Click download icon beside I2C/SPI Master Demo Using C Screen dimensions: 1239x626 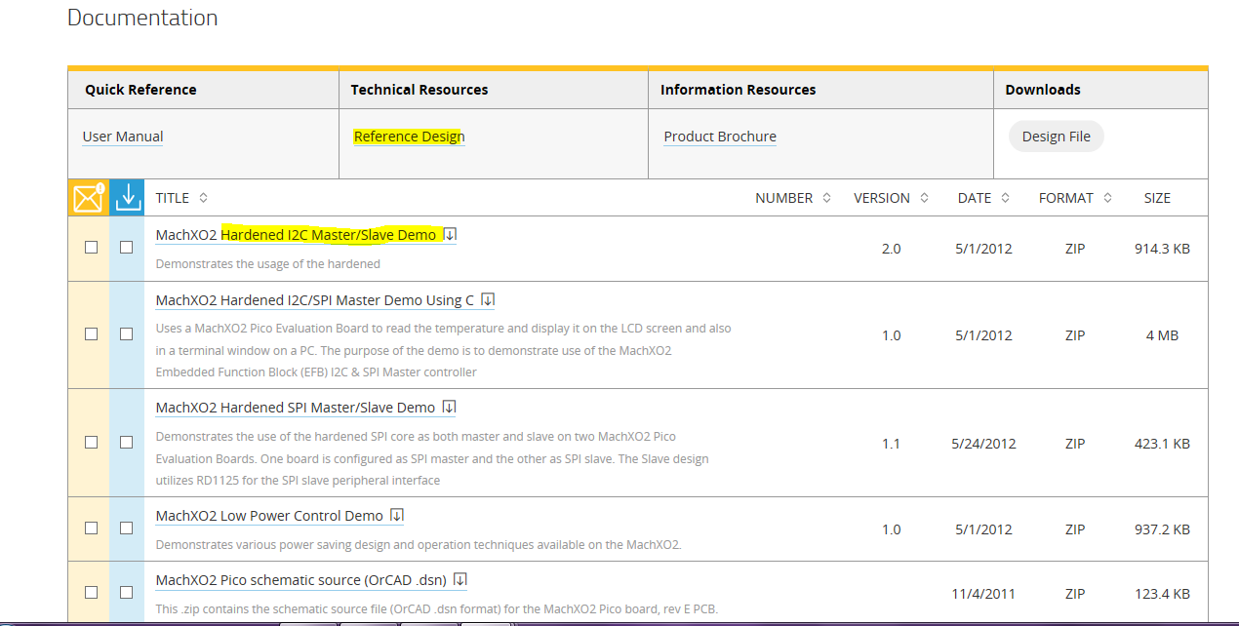[x=489, y=299]
